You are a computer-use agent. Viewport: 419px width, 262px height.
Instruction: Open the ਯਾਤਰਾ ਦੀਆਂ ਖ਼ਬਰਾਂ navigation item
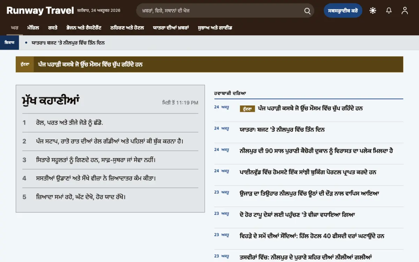pos(171,28)
